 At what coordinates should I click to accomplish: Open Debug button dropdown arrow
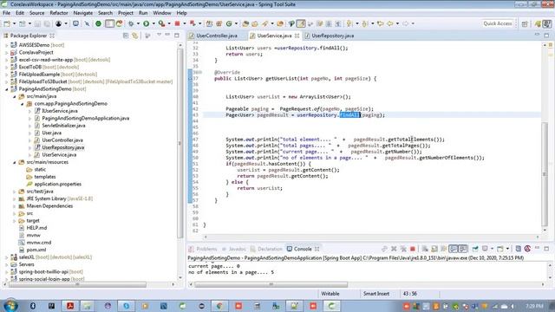pyautogui.click(x=138, y=23)
